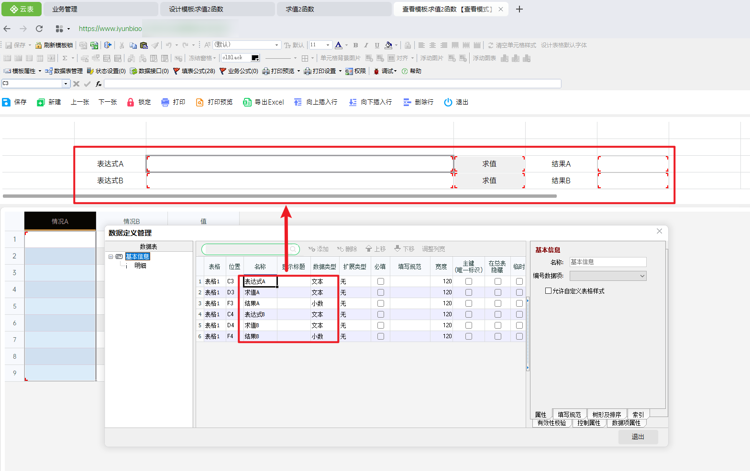Open the 模板属性 menu

coord(22,71)
